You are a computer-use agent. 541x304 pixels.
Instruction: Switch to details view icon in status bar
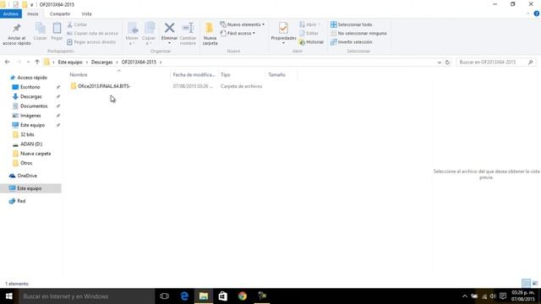click(x=526, y=284)
